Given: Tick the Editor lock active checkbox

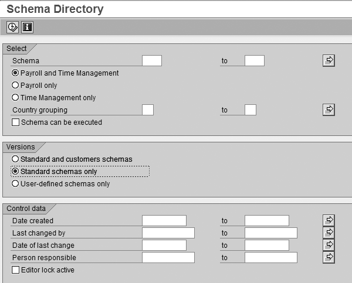Looking at the screenshot, I should pos(15,270).
